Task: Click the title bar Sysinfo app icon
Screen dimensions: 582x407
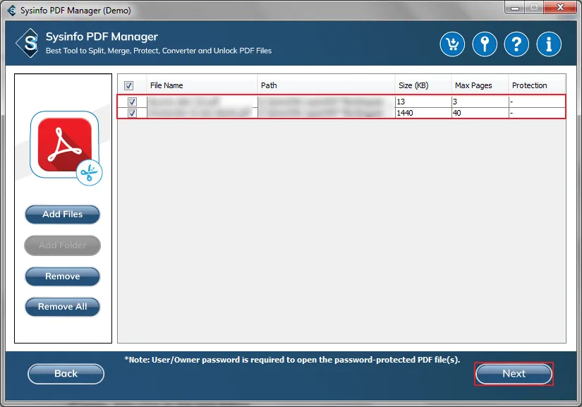Action: coord(12,11)
